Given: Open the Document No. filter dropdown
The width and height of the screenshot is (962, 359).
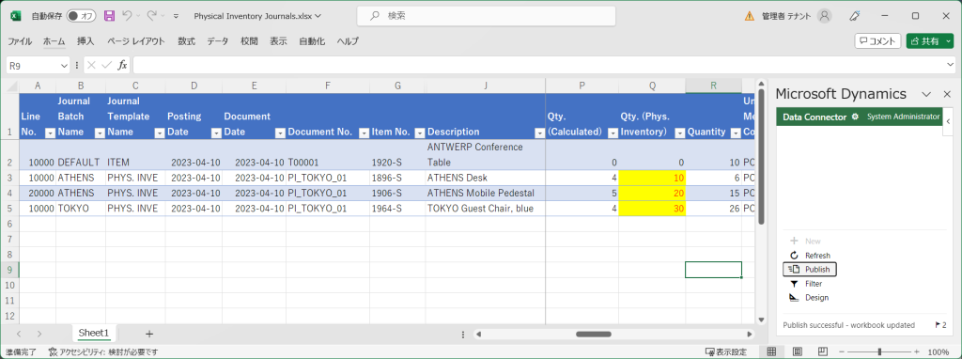Looking at the screenshot, I should pos(364,133).
